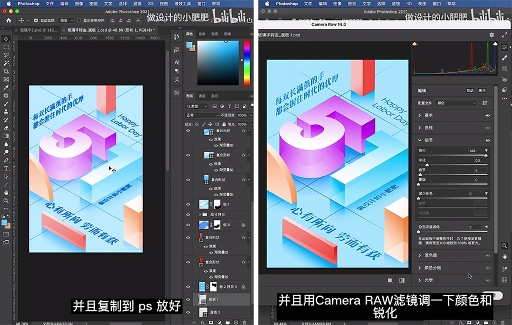Expand the 混色器 section
512x325 pixels.
(420, 255)
